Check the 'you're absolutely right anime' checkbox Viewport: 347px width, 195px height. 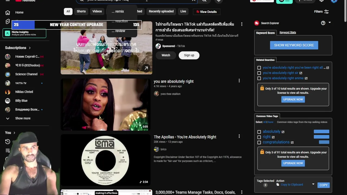259,78
